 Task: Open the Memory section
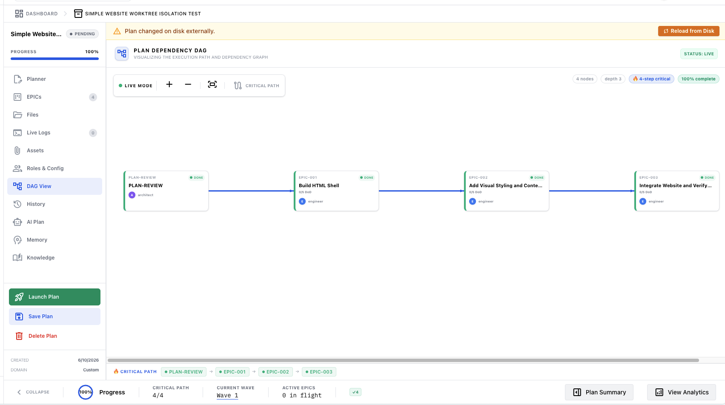54,240
